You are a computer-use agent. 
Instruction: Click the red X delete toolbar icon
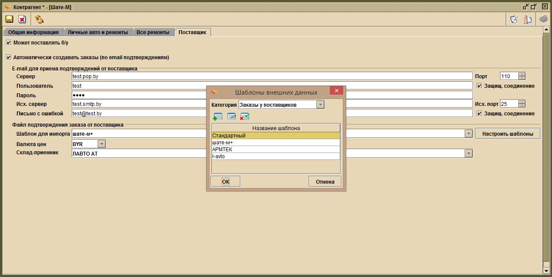[22, 19]
